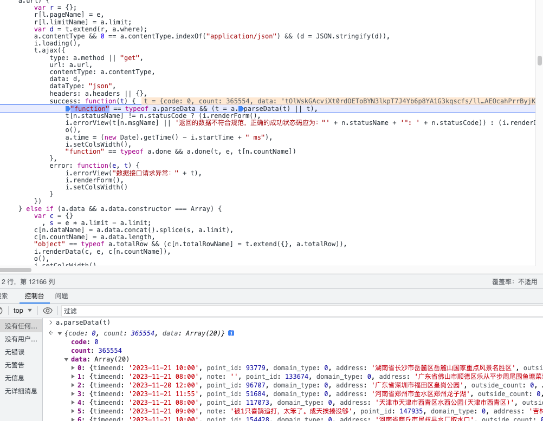Expand array item 0 in console output
Viewport: 543px width, 421px height.
pyautogui.click(x=74, y=368)
